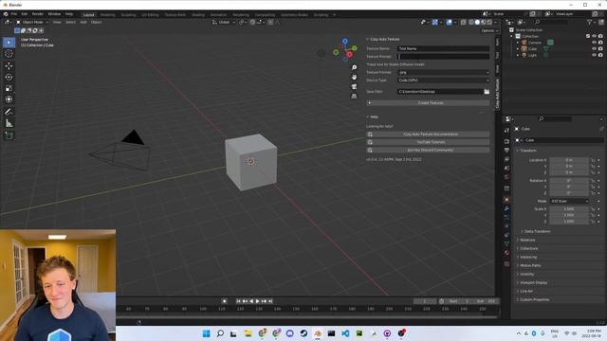The width and height of the screenshot is (607, 341).
Task: Activate the Select Box tool
Action: [x=9, y=42]
